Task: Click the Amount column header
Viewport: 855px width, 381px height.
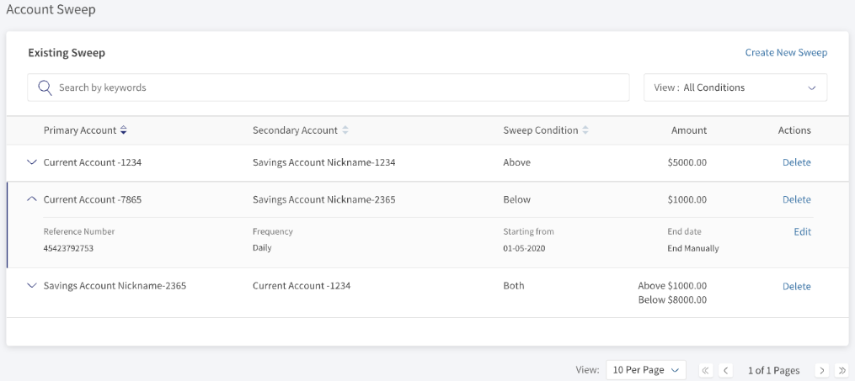Action: click(x=689, y=130)
